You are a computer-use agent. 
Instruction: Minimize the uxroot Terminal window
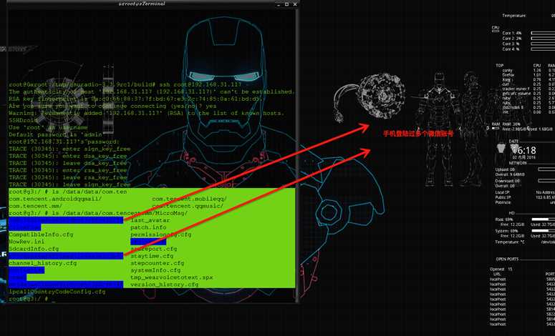(279, 4)
